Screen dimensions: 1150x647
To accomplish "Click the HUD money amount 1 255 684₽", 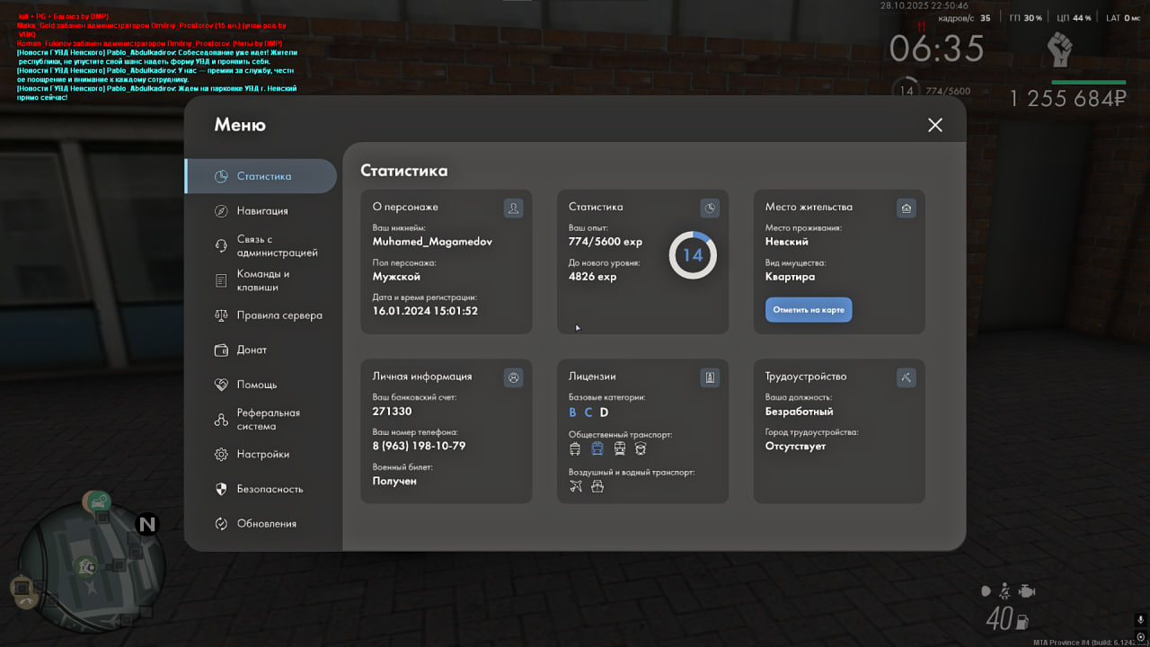I will 1067,99.
